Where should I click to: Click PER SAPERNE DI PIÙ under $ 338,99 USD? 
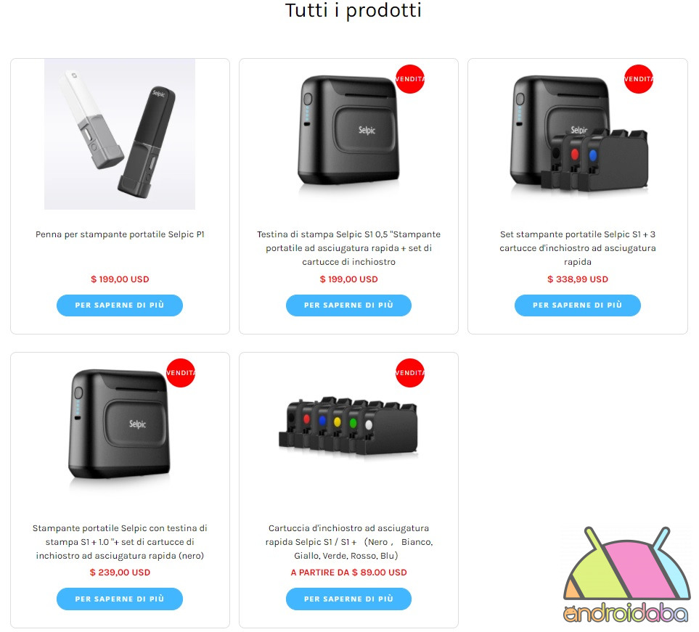pyautogui.click(x=577, y=305)
